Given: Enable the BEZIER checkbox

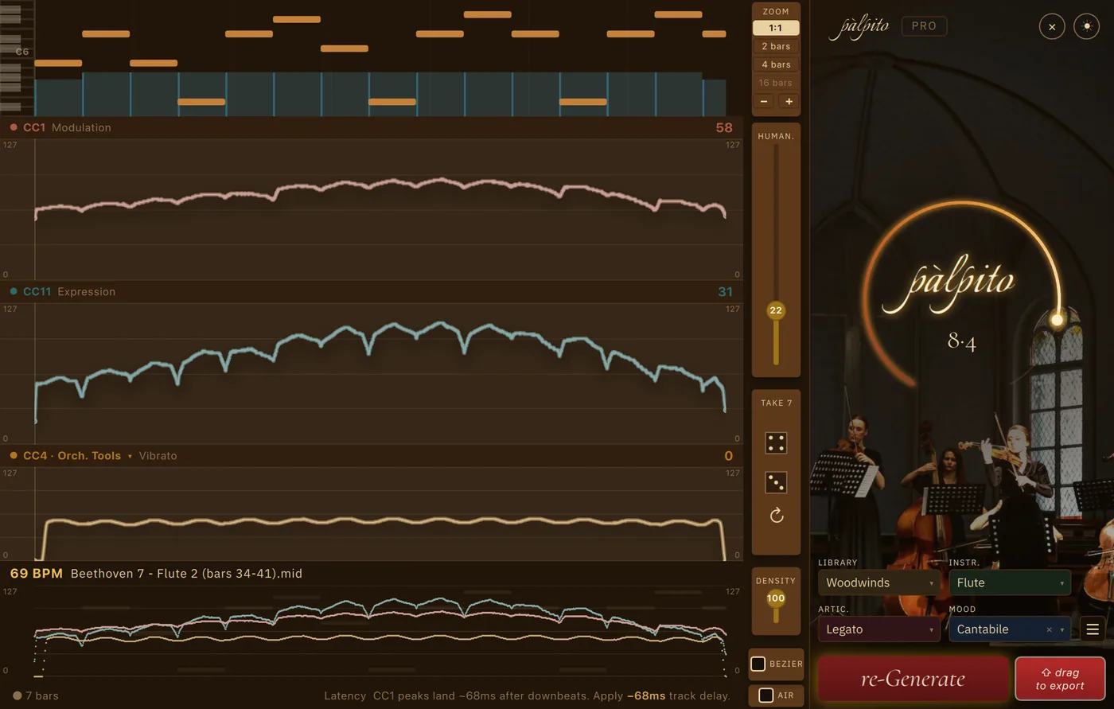Looking at the screenshot, I should point(758,664).
